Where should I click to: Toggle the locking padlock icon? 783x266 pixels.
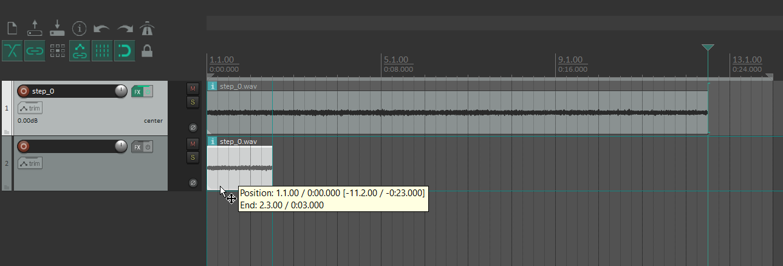(x=146, y=50)
